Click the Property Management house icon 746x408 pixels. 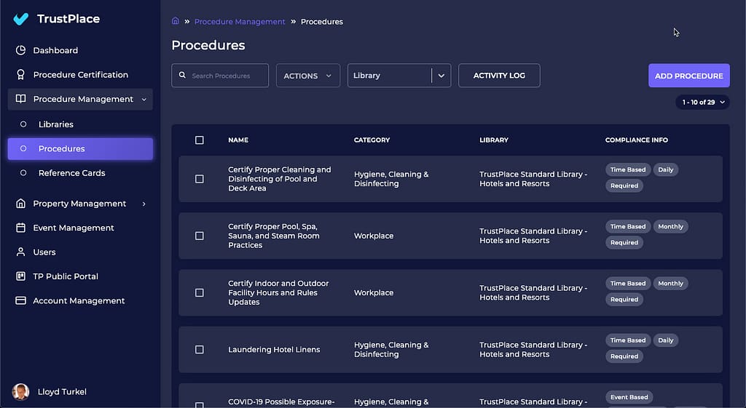pos(20,204)
